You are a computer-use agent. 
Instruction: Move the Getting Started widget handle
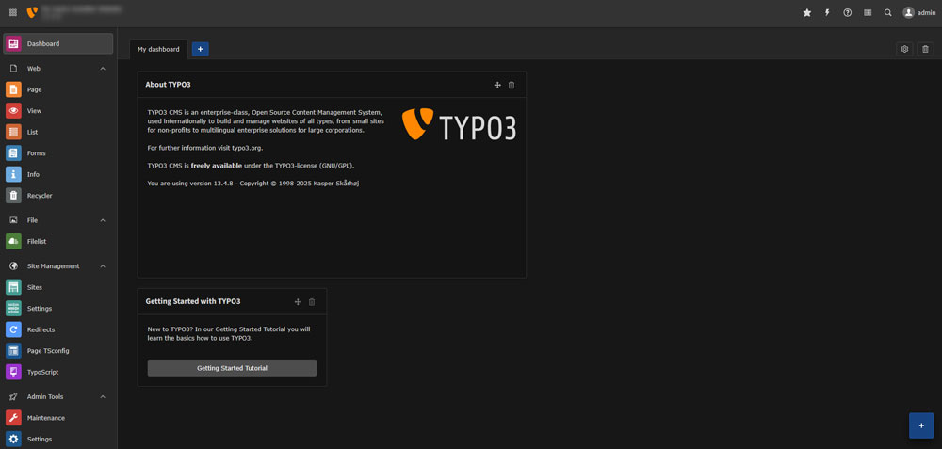pos(298,302)
